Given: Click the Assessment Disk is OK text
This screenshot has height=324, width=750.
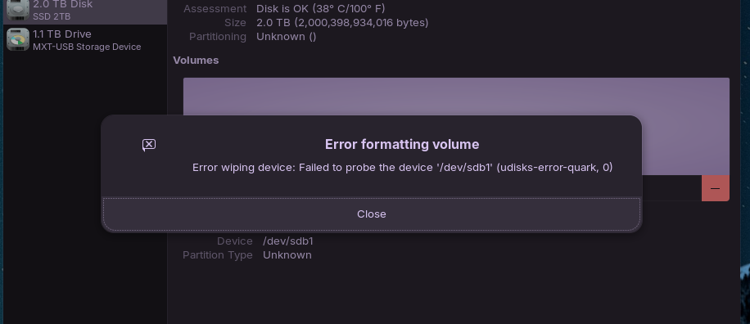Looking at the screenshot, I should 320,9.
